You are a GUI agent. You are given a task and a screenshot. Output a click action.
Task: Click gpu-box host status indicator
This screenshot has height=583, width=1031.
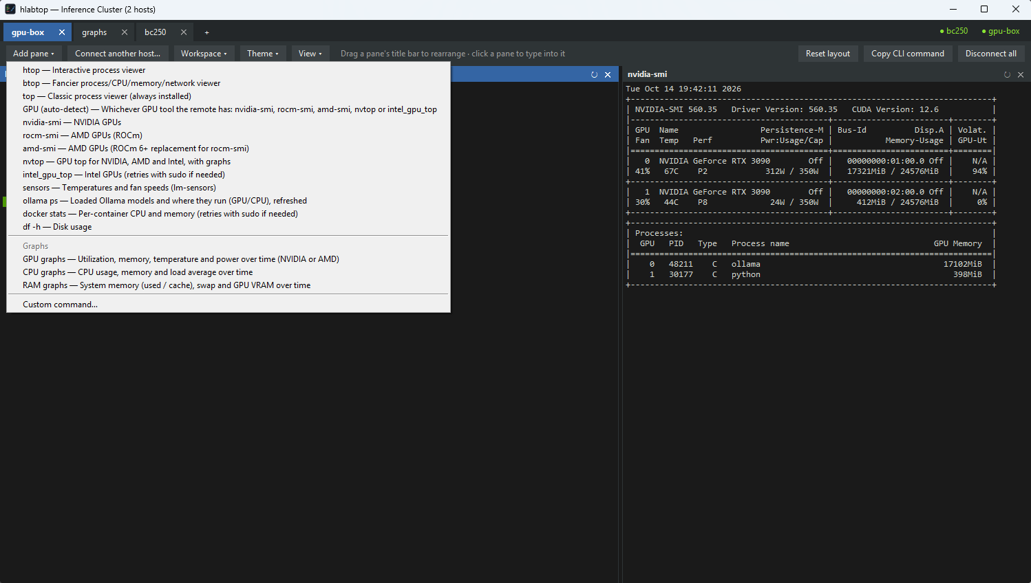click(x=1000, y=31)
